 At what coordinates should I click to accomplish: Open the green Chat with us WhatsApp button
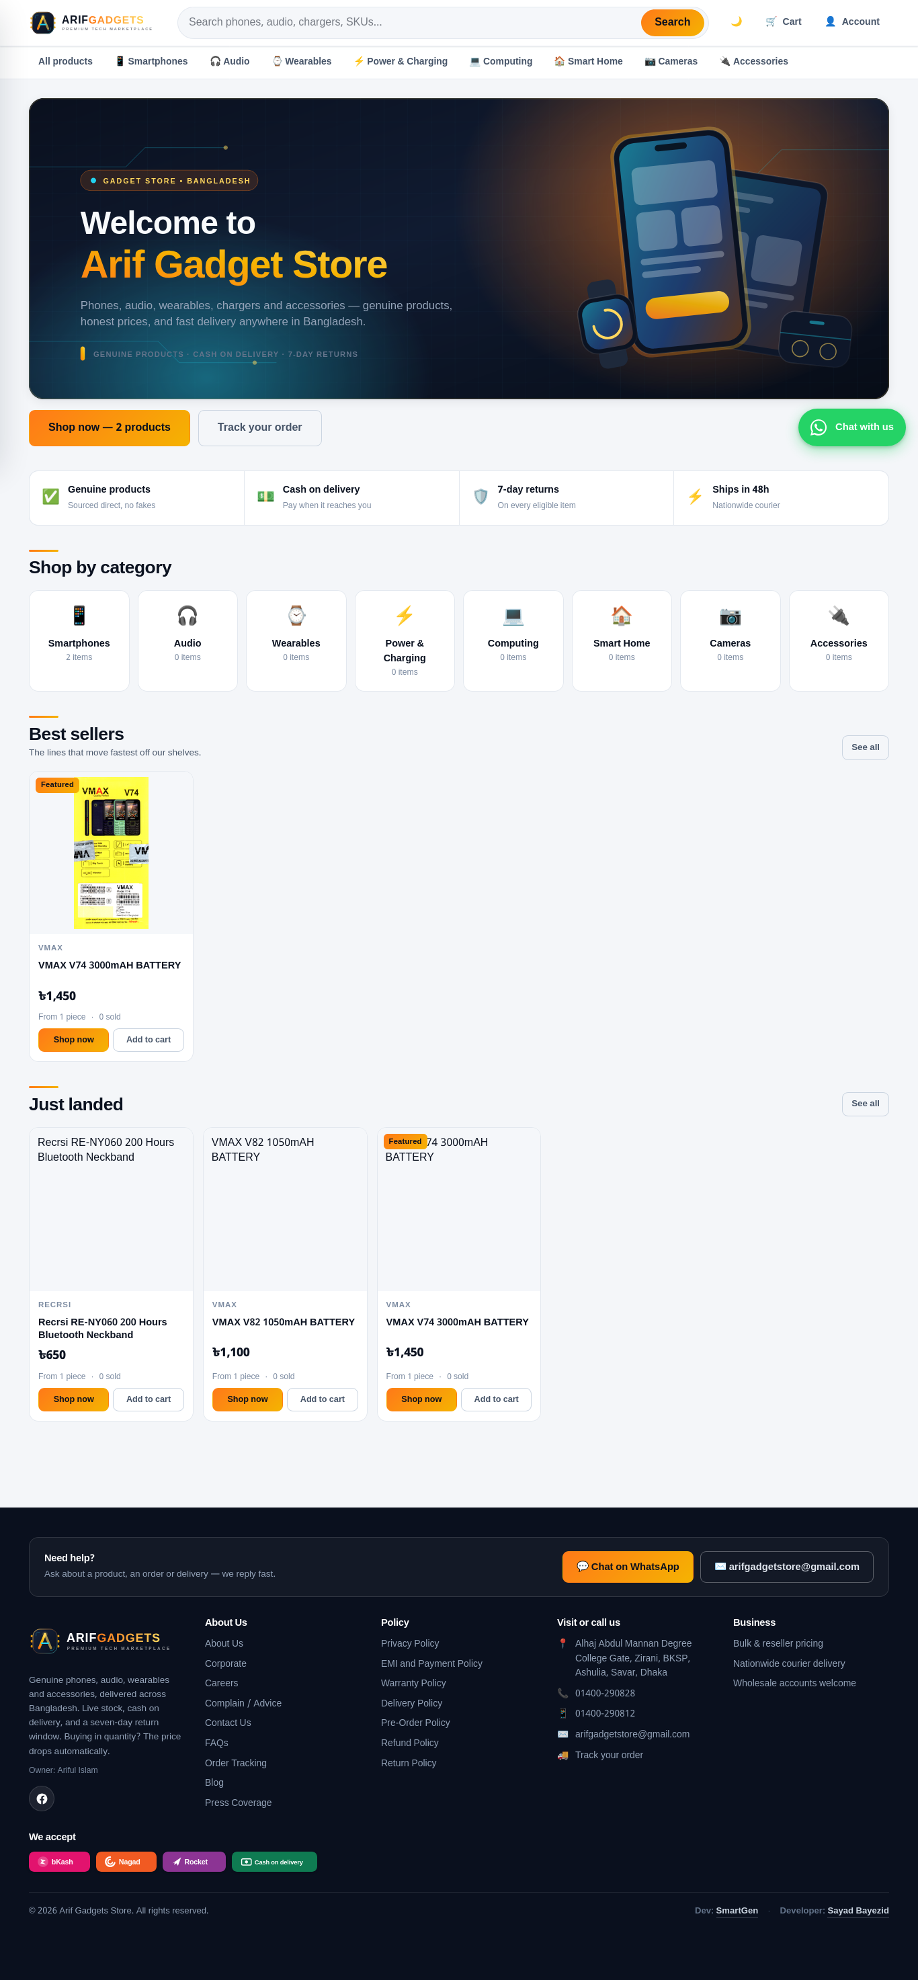click(852, 427)
